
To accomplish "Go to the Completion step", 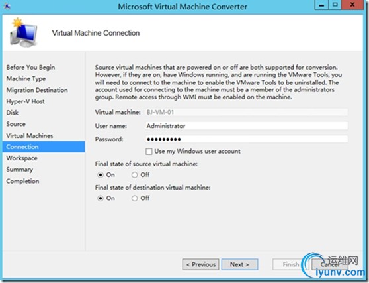I will 22,181.
